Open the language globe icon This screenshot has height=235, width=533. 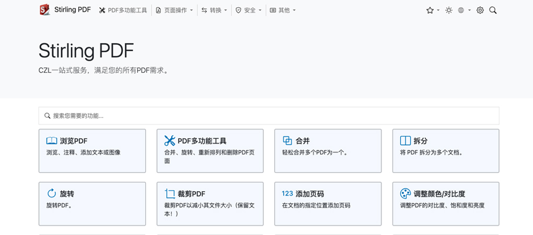[x=461, y=10]
